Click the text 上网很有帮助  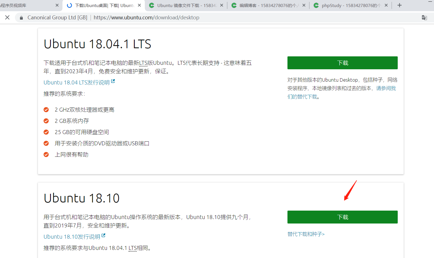[x=71, y=155]
